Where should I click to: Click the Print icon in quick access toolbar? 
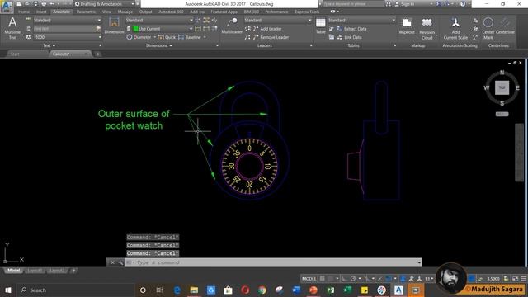(44, 3)
